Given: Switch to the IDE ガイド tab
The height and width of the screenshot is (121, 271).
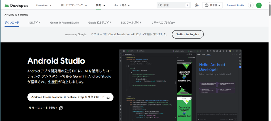Looking at the screenshot, I should pyautogui.click(x=35, y=23).
